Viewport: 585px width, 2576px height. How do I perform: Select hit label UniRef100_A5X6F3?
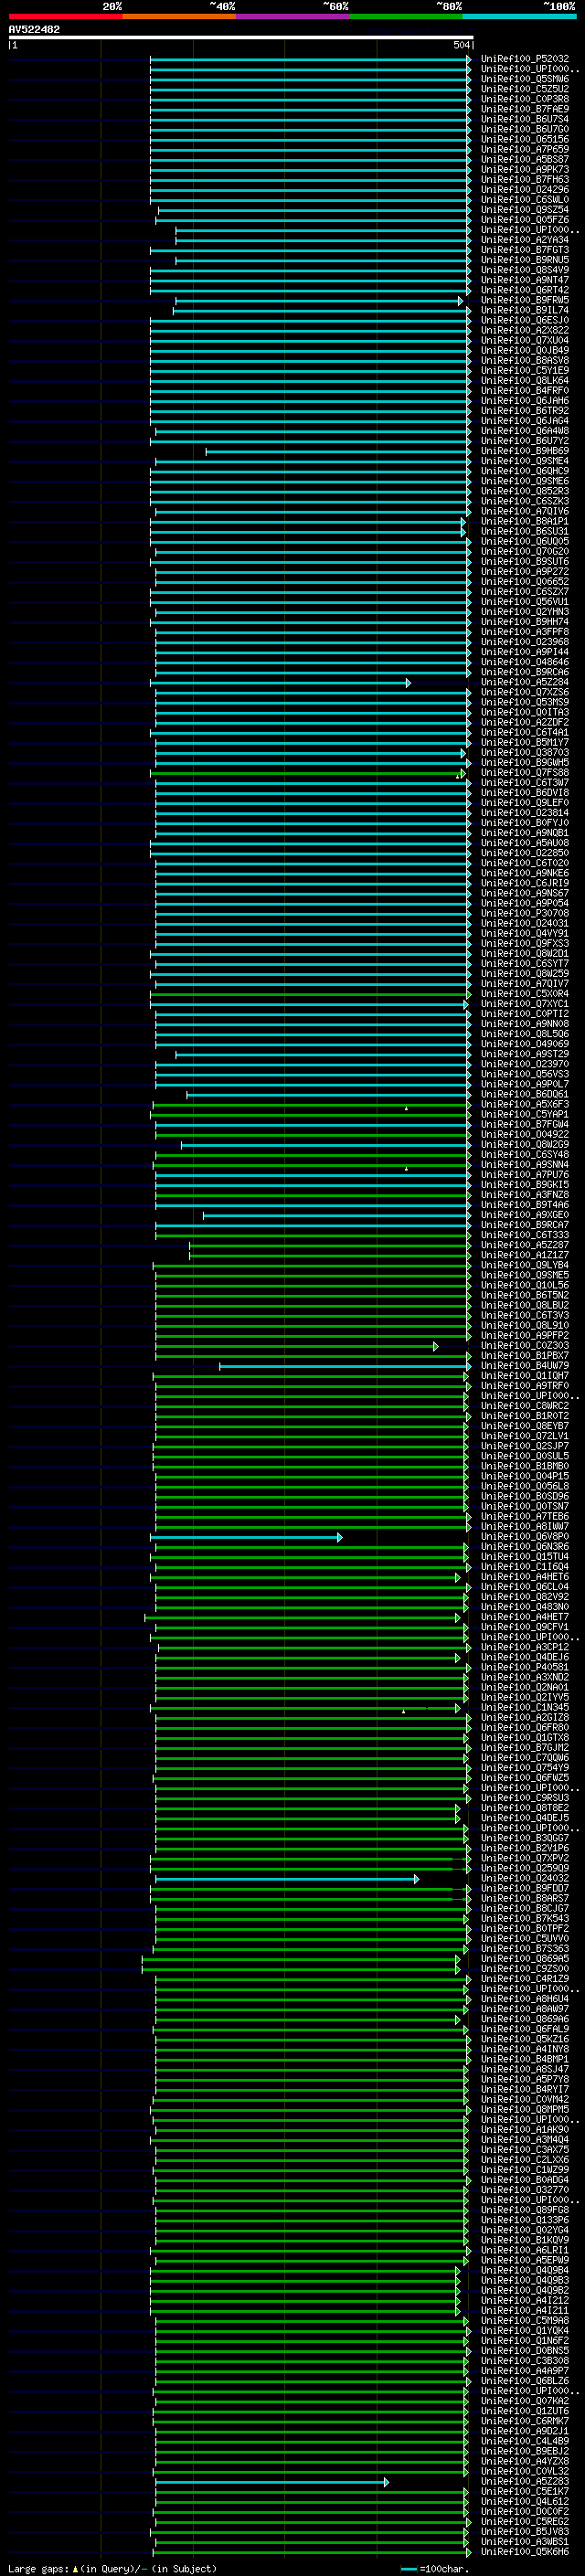click(x=525, y=1104)
